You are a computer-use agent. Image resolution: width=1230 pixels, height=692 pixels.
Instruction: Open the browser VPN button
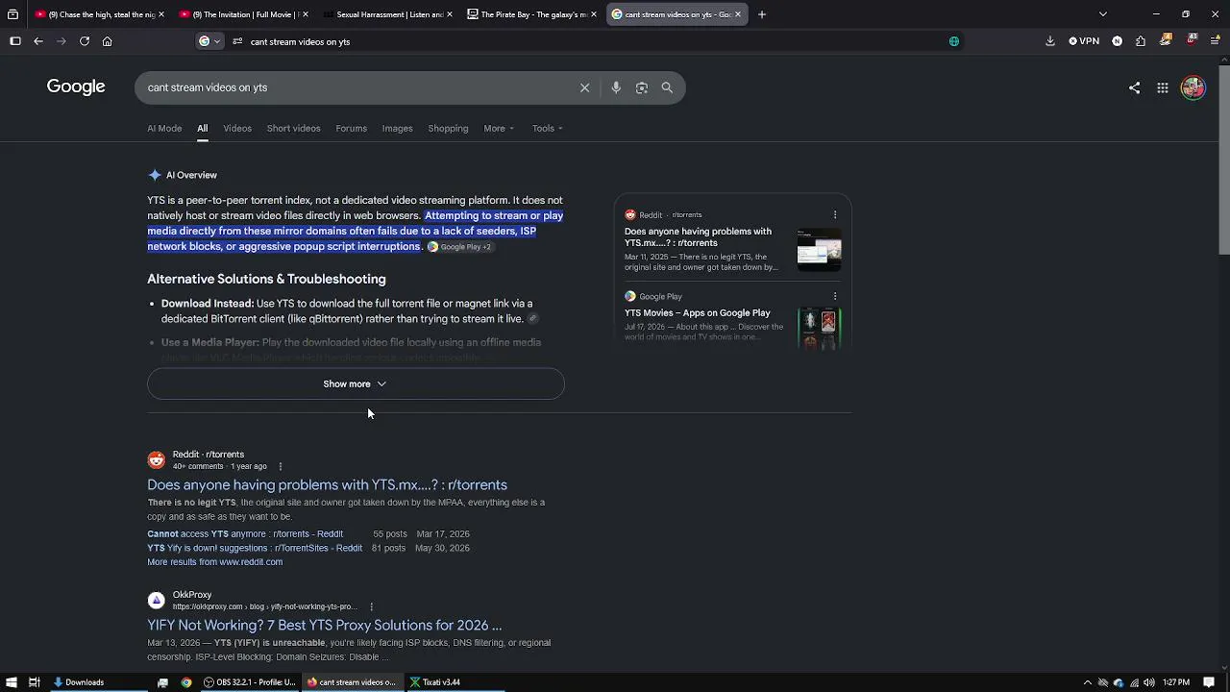tap(1084, 41)
